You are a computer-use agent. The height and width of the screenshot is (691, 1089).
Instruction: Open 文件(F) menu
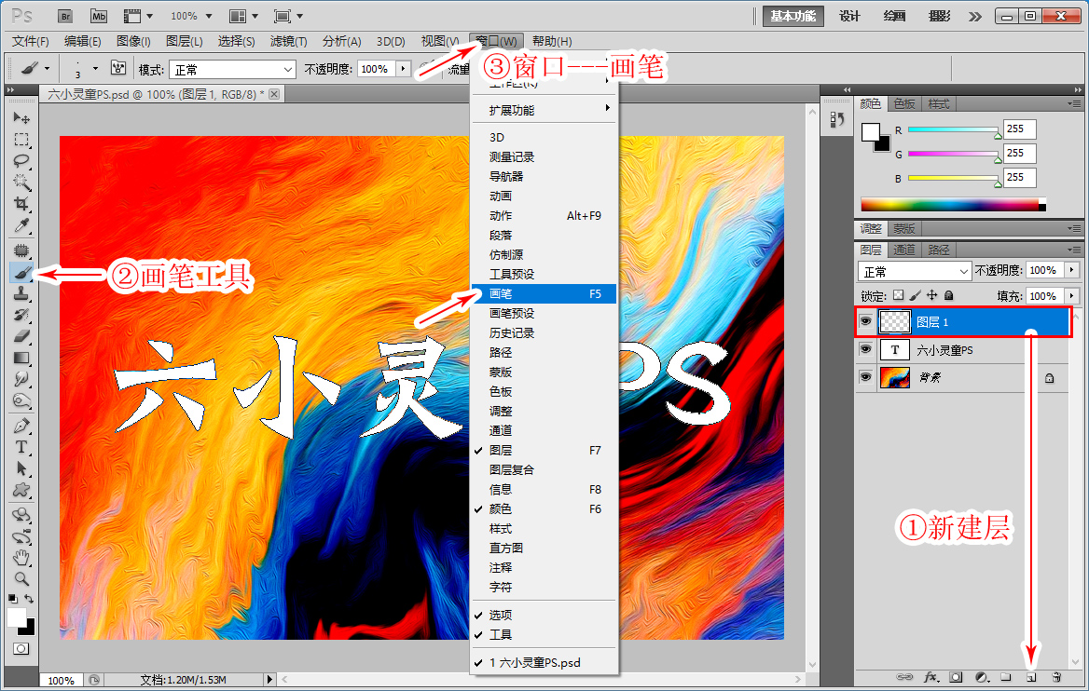point(31,41)
